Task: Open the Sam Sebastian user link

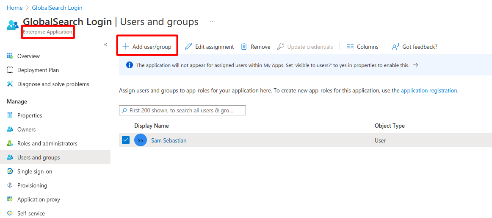Action: [x=169, y=140]
